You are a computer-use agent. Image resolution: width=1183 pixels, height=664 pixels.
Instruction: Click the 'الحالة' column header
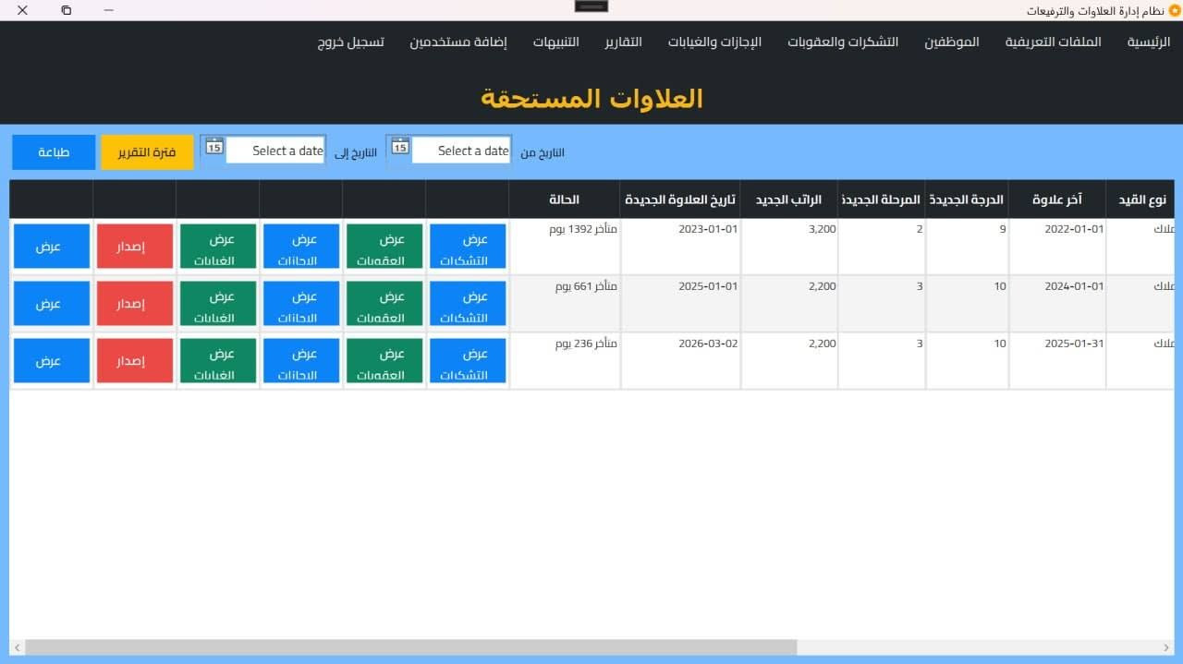565,199
